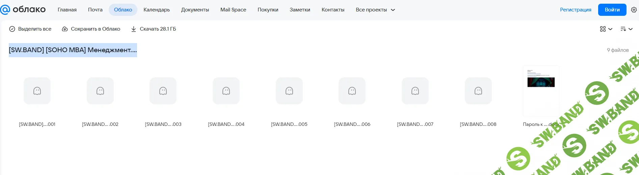Open the ghost file icon for part .007

[x=415, y=91]
